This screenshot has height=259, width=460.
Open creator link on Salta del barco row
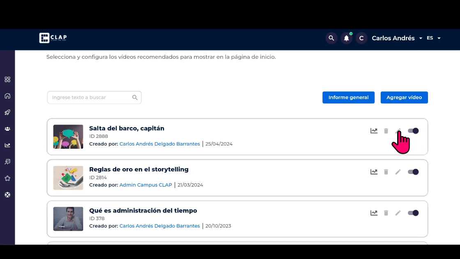[160, 144]
